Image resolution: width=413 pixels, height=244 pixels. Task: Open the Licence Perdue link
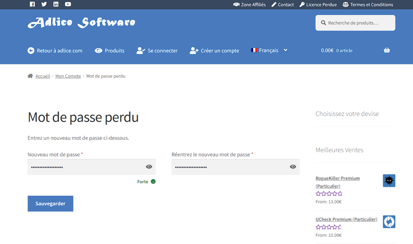click(x=318, y=5)
